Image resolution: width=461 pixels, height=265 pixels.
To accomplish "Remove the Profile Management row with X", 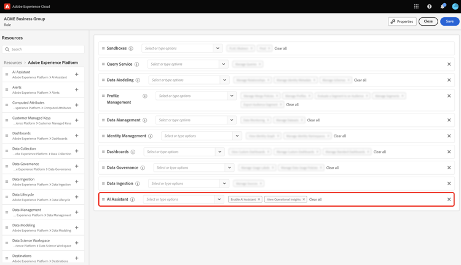I will [x=449, y=96].
